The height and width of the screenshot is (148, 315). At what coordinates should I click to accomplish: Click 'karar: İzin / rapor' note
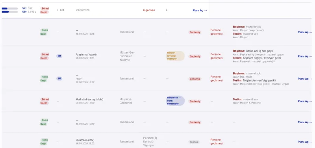tap(242, 77)
